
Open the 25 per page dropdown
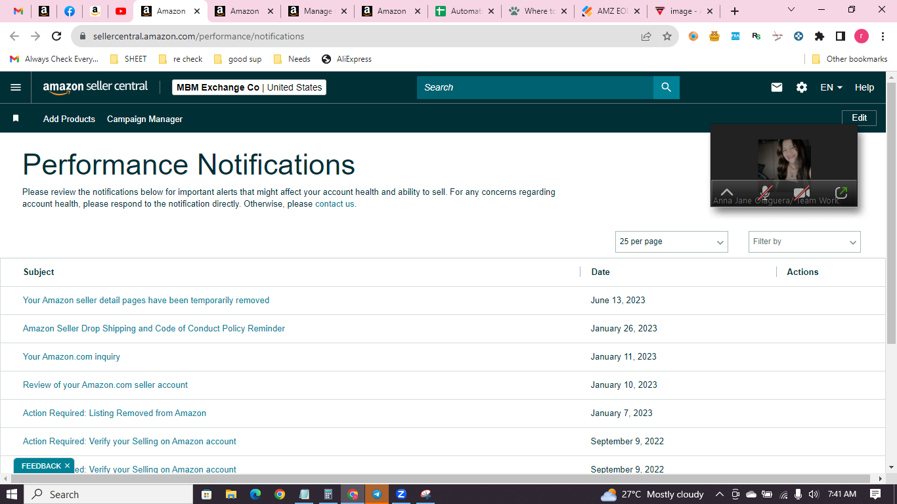[672, 241]
